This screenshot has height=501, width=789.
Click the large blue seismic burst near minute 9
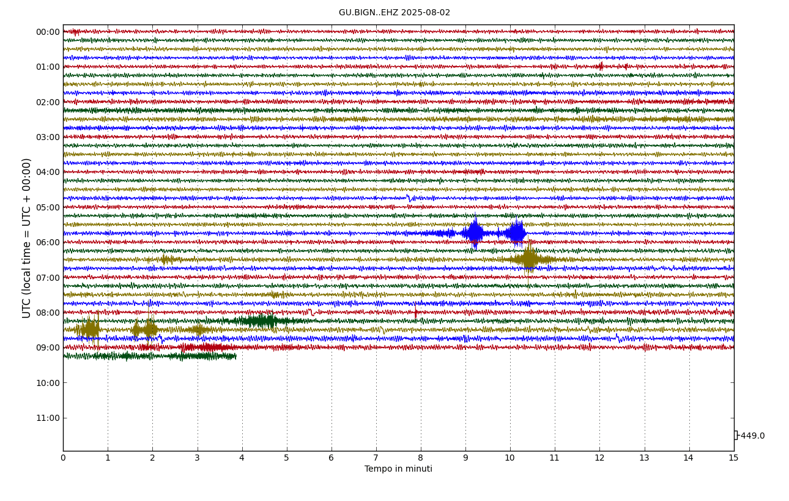pyautogui.click(x=473, y=232)
